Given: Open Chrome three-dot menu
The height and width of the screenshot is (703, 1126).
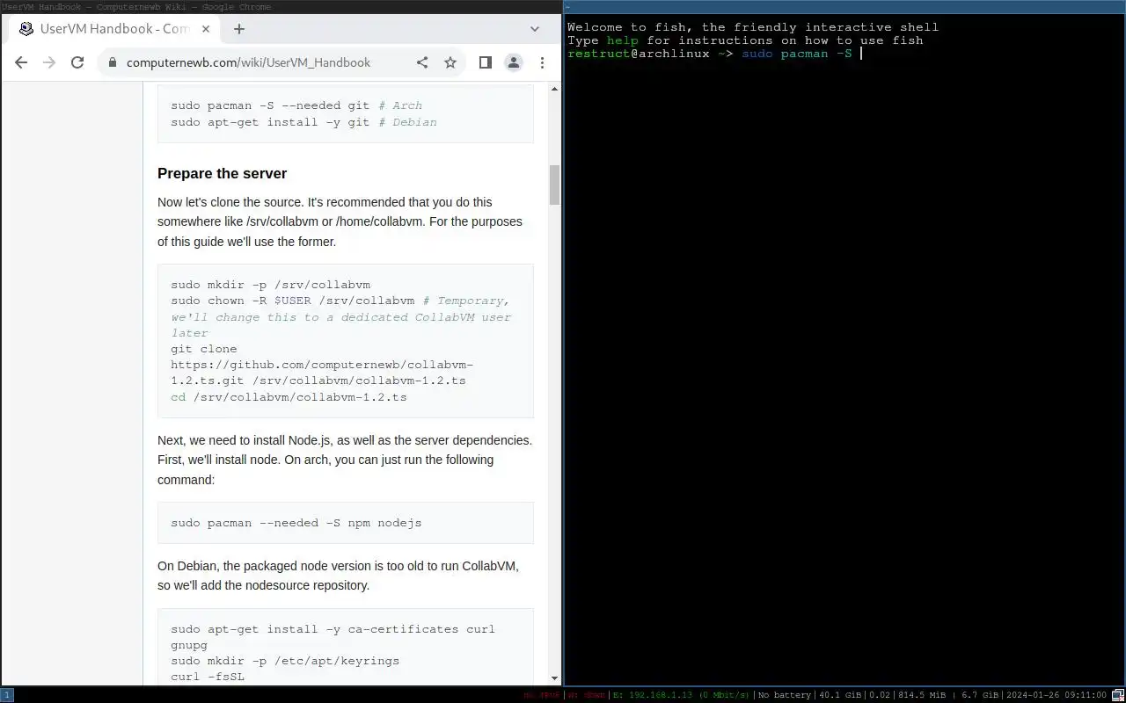Looking at the screenshot, I should (x=542, y=62).
